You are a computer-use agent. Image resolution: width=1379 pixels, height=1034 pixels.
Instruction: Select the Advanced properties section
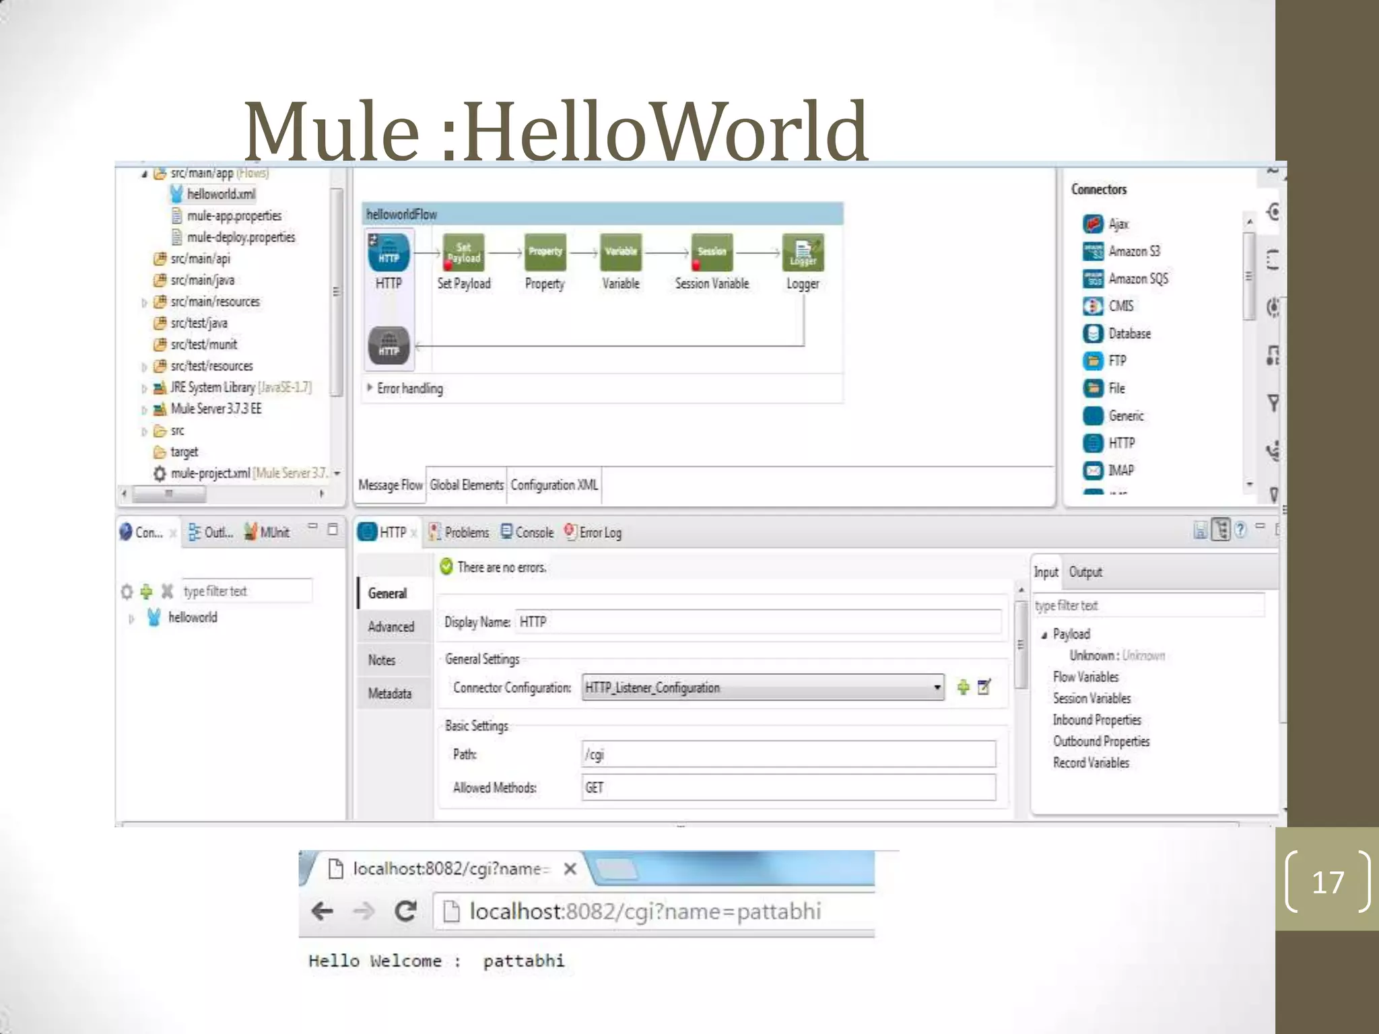click(x=394, y=627)
